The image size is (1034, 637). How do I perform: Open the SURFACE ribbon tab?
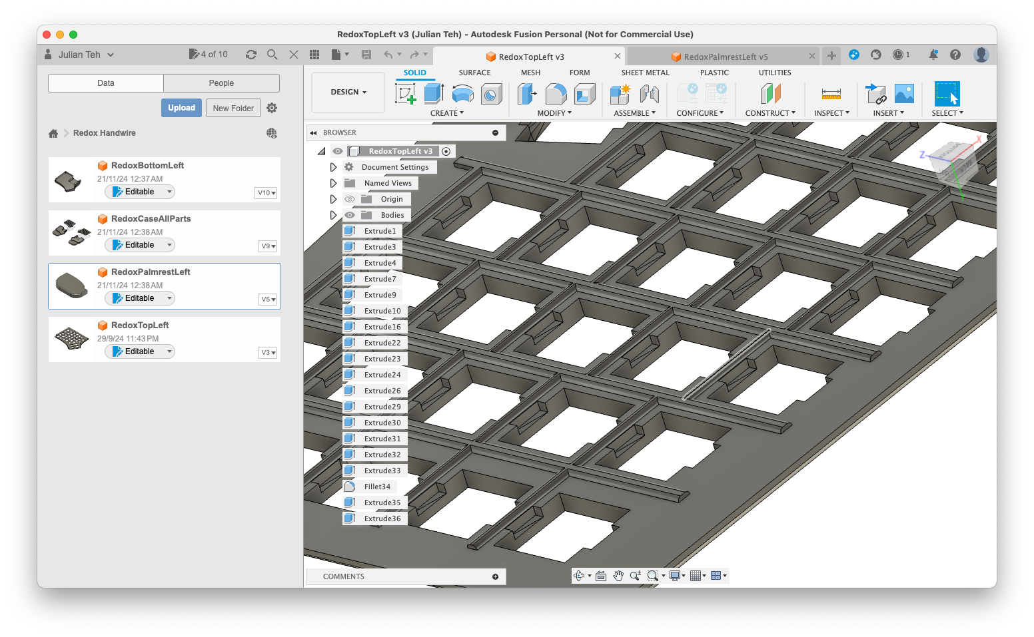(x=474, y=72)
